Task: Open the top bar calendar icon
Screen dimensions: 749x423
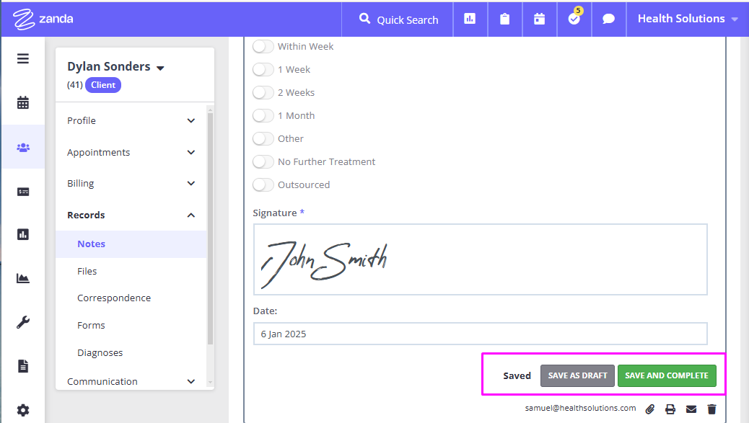Action: point(539,19)
